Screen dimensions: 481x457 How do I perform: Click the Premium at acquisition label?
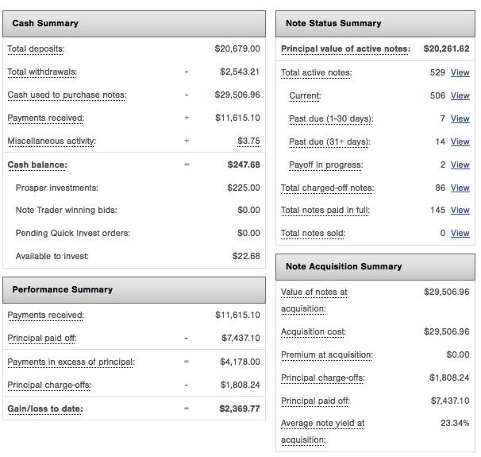pyautogui.click(x=326, y=354)
